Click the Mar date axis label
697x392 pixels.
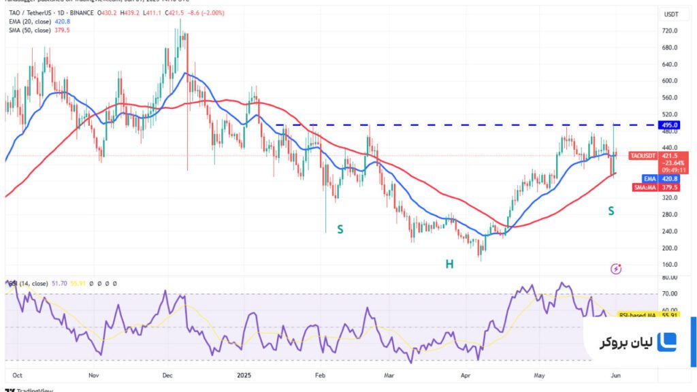point(389,375)
